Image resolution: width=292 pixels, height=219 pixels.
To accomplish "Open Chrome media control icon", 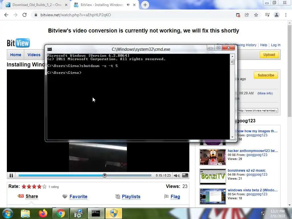I will point(267,15).
